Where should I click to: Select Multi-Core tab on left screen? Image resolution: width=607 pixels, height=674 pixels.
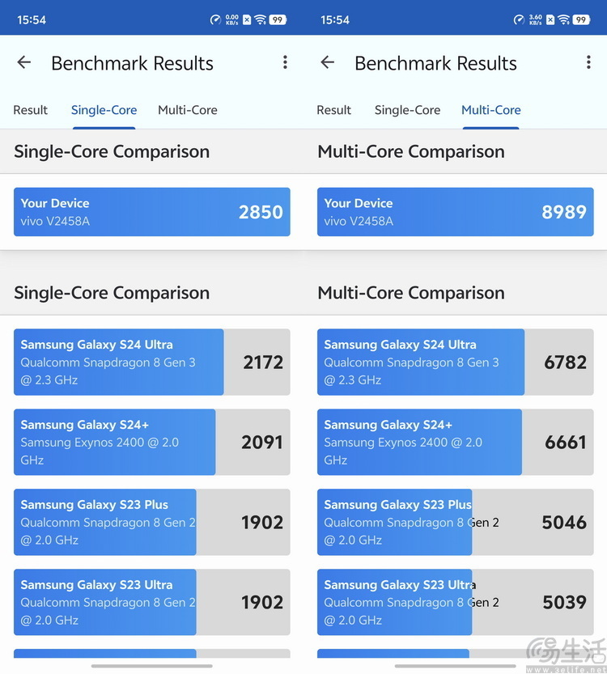[188, 110]
